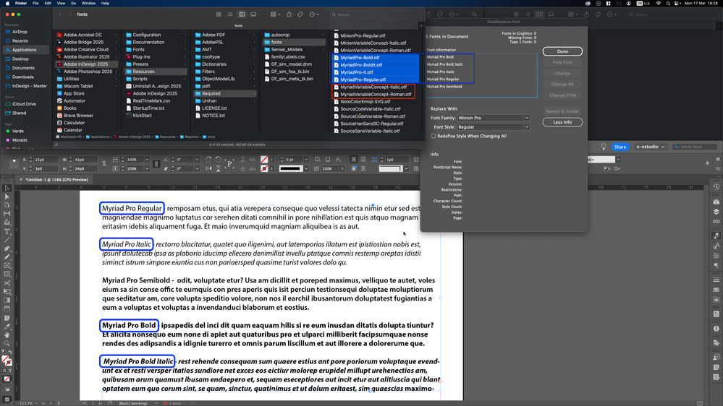Click the Finder Search field

point(374,14)
